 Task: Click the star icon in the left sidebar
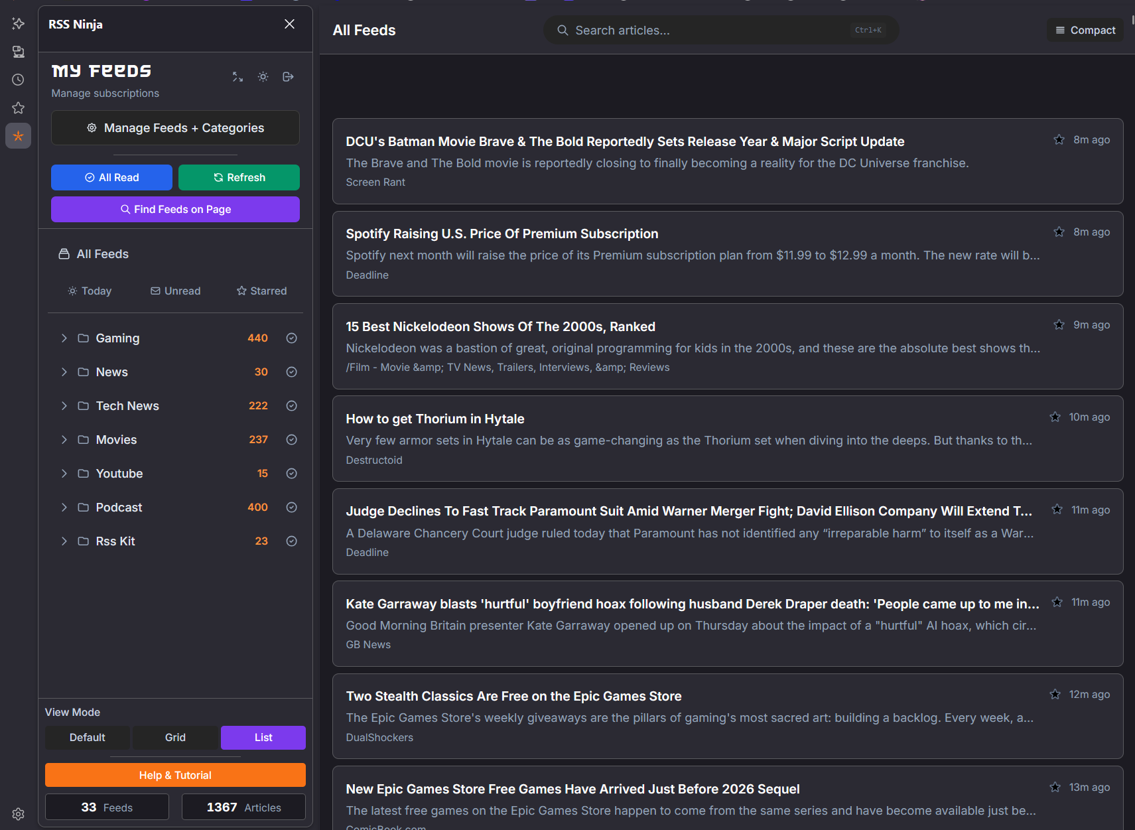[18, 107]
